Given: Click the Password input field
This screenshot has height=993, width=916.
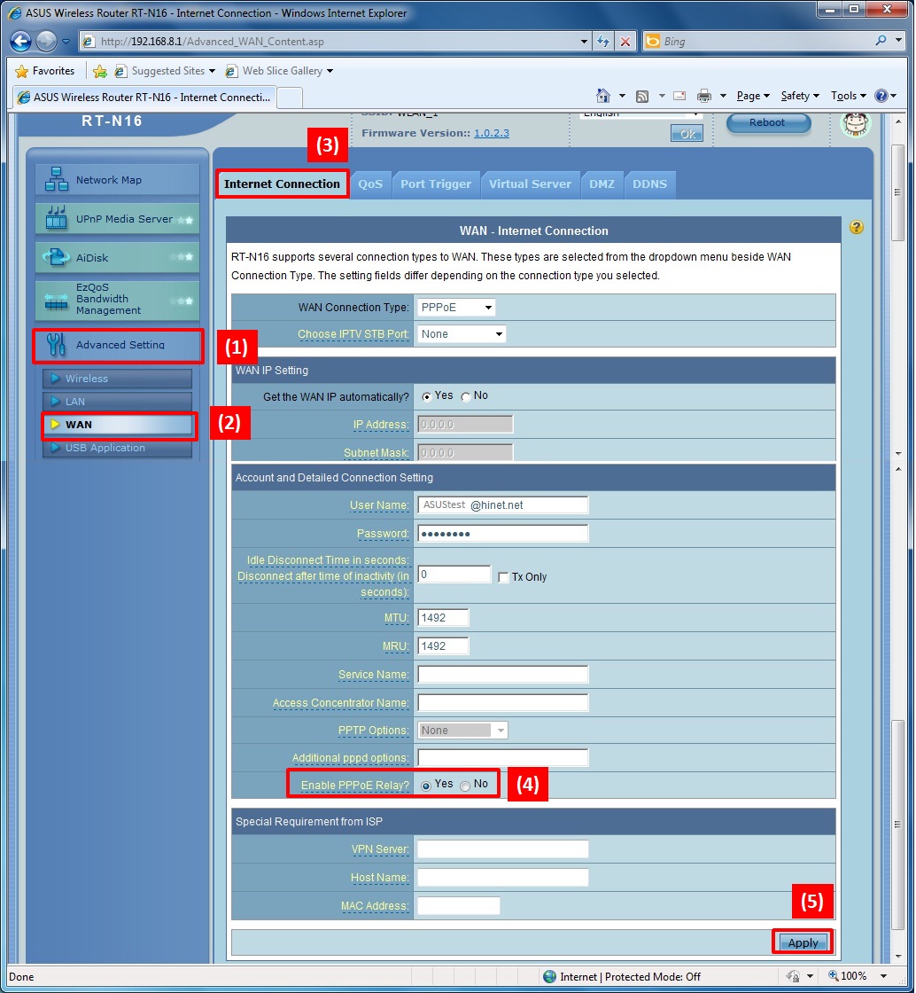Looking at the screenshot, I should [503, 533].
